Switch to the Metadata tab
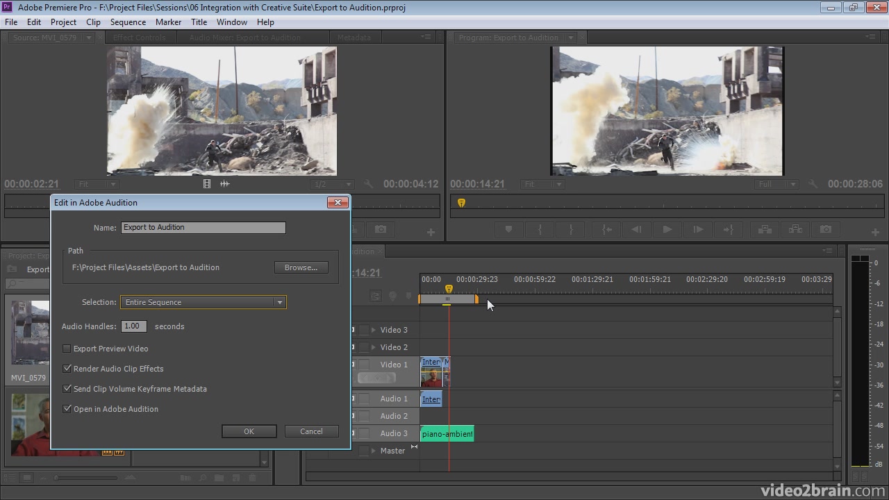The image size is (889, 500). click(354, 37)
